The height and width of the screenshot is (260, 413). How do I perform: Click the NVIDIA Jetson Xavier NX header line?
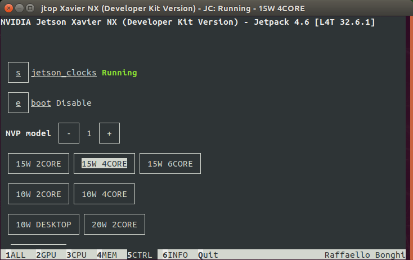click(x=187, y=22)
